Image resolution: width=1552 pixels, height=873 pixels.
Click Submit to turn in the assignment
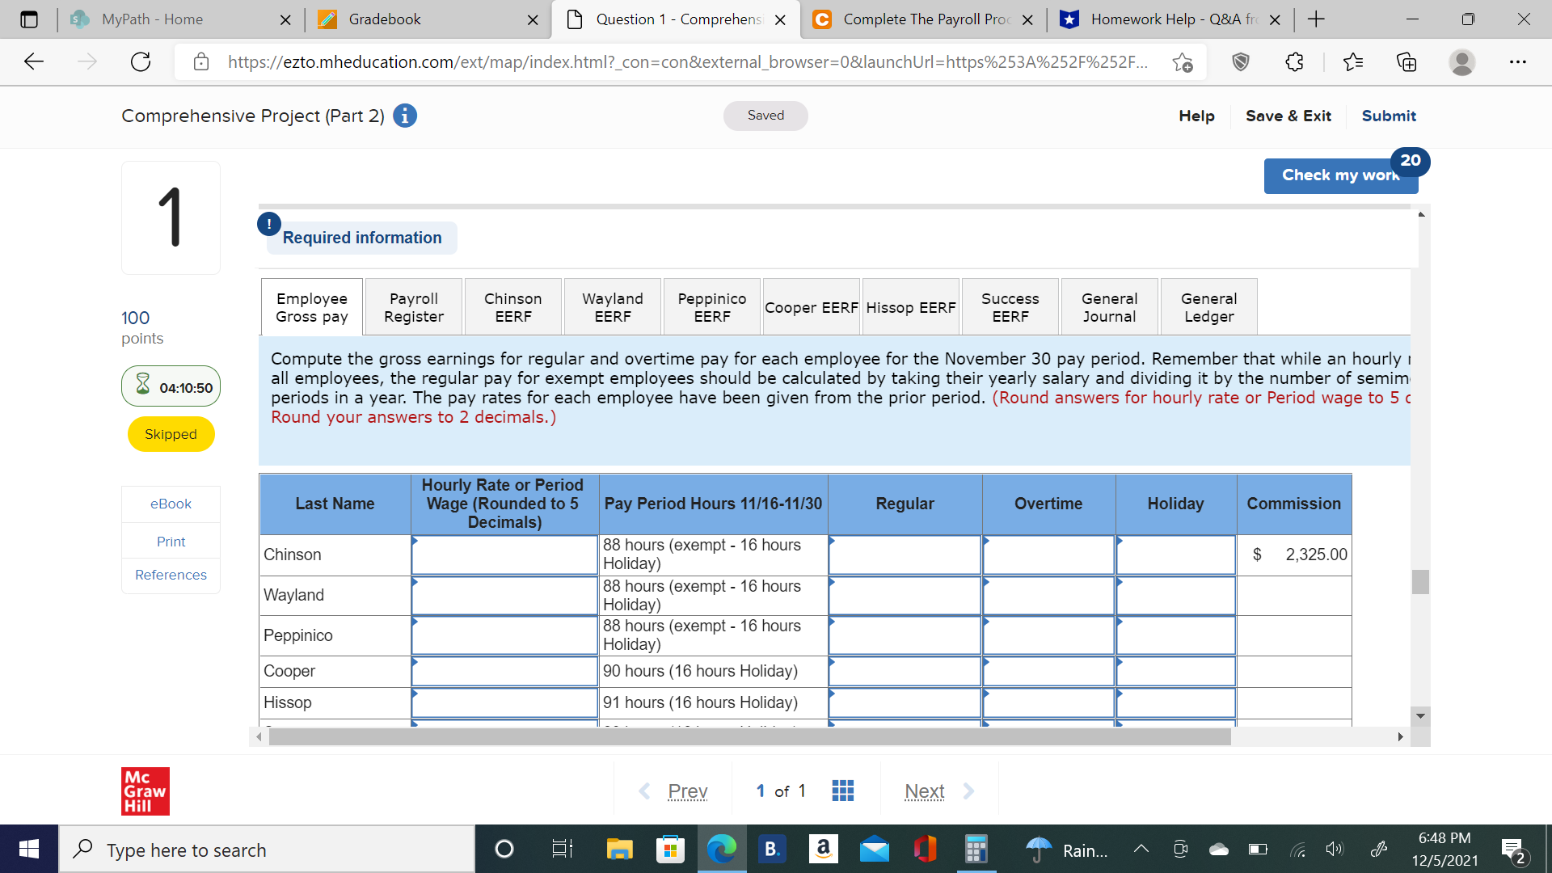pyautogui.click(x=1388, y=116)
